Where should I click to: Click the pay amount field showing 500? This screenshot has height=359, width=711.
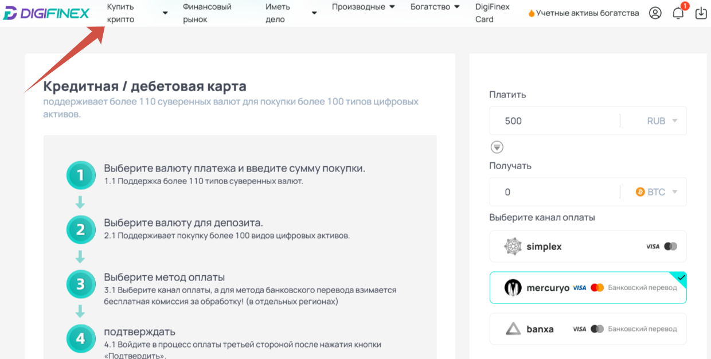tap(554, 121)
